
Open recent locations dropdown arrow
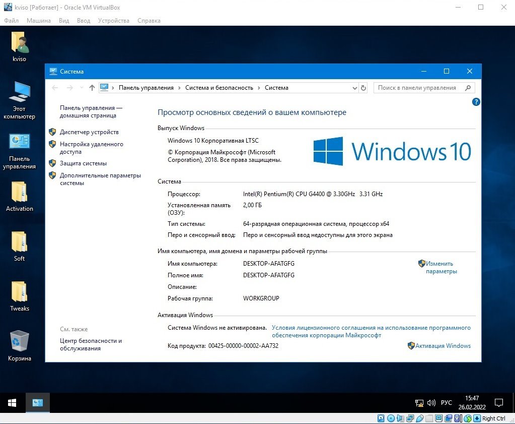pyautogui.click(x=82, y=88)
